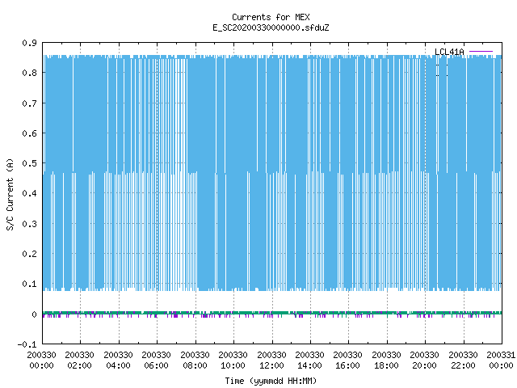Click y-axis tick value 0.3
The width and height of the screenshot is (517, 388).
point(30,224)
